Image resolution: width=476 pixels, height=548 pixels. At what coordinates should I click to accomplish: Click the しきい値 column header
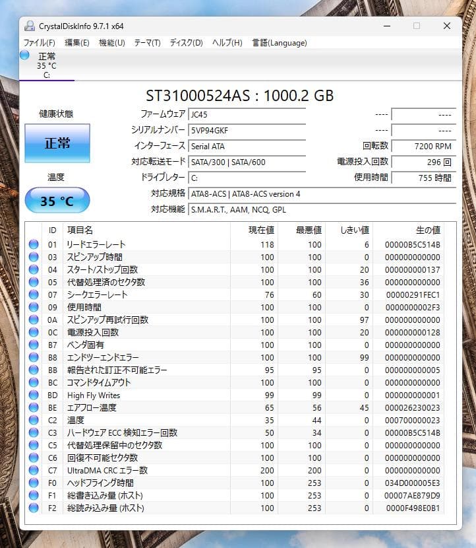(x=349, y=230)
